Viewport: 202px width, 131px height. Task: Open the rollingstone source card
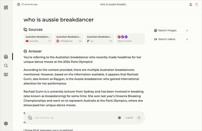point(69,39)
